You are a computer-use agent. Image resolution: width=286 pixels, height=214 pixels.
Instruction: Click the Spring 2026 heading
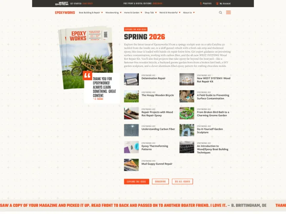[144, 37]
